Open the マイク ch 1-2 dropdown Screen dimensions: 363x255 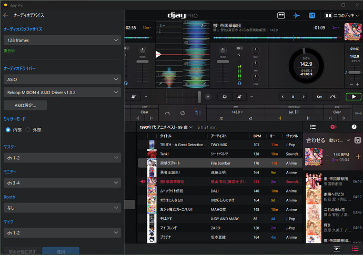[x=62, y=233]
